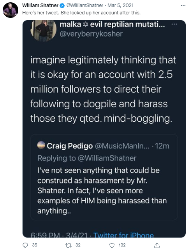Click the William Shatner display name
The height and width of the screenshot is (250, 190).
(40, 5)
